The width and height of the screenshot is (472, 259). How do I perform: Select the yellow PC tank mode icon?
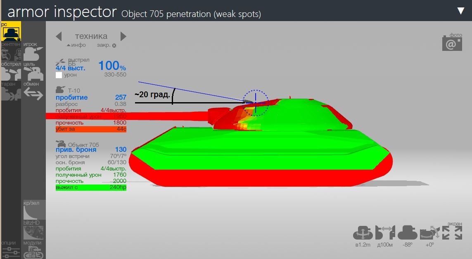11,31
